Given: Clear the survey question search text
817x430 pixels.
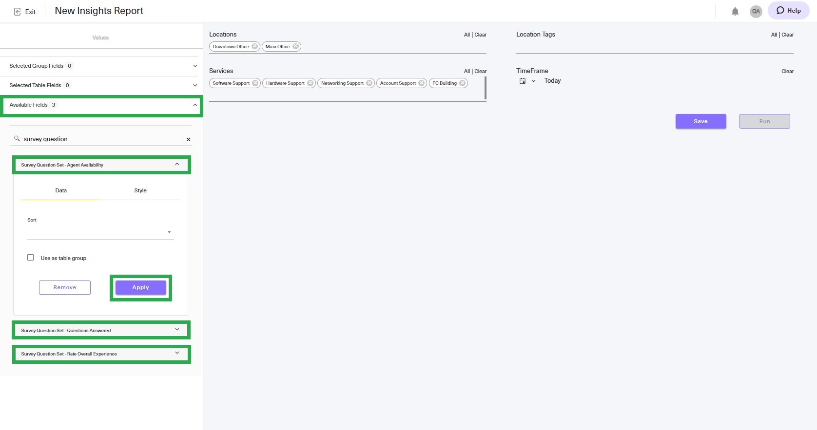Looking at the screenshot, I should pyautogui.click(x=188, y=139).
